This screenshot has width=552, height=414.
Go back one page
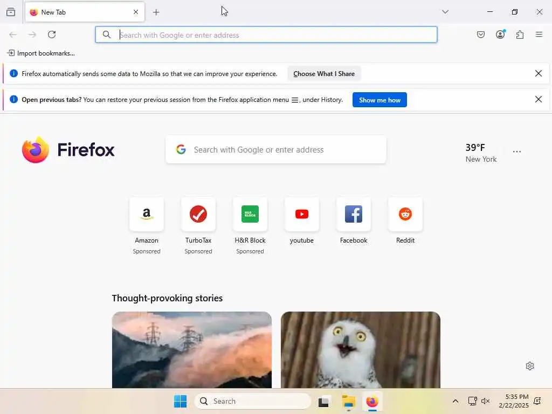click(x=13, y=34)
